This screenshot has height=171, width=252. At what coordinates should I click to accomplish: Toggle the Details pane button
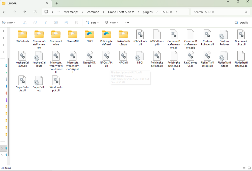[241, 22]
